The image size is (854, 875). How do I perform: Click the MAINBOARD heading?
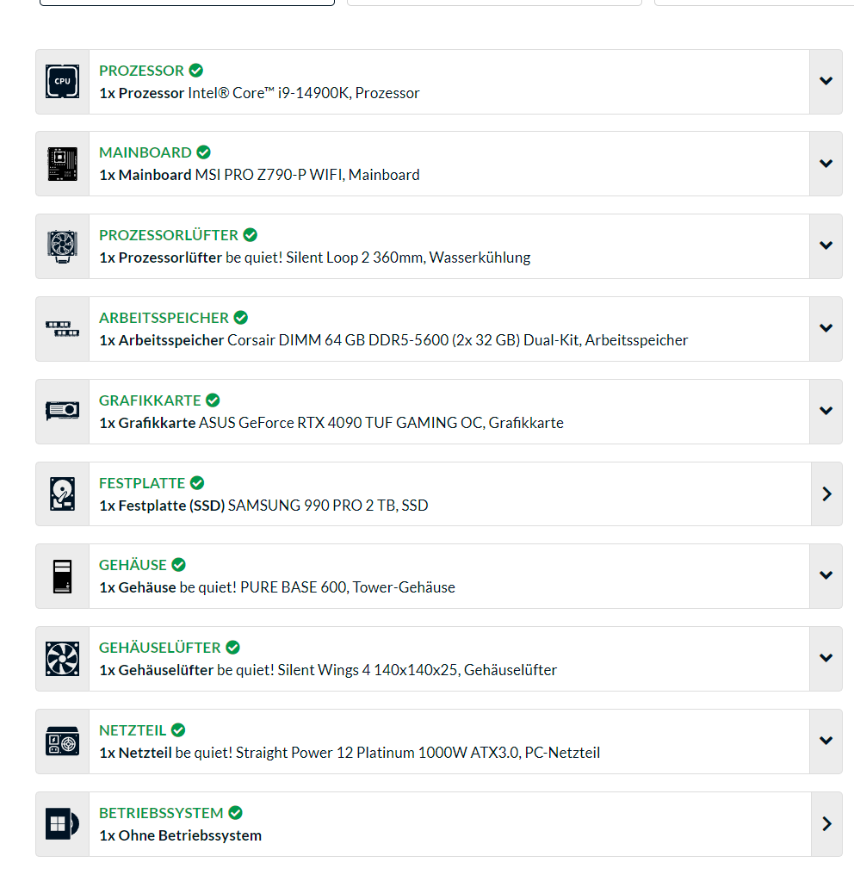[145, 152]
